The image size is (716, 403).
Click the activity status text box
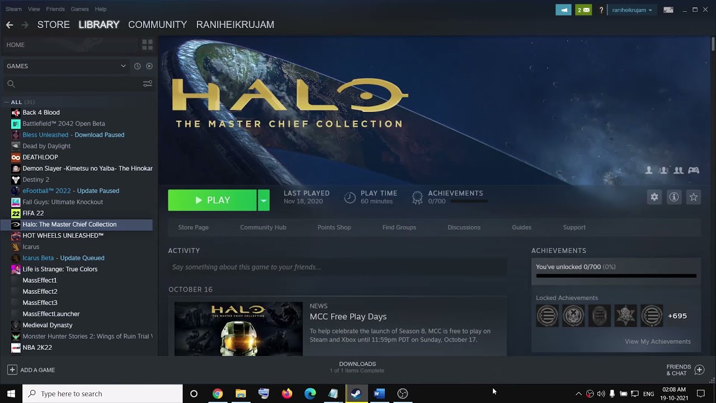tap(337, 267)
